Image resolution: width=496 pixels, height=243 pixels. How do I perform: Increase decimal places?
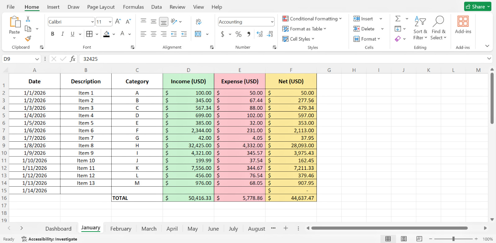point(260,34)
